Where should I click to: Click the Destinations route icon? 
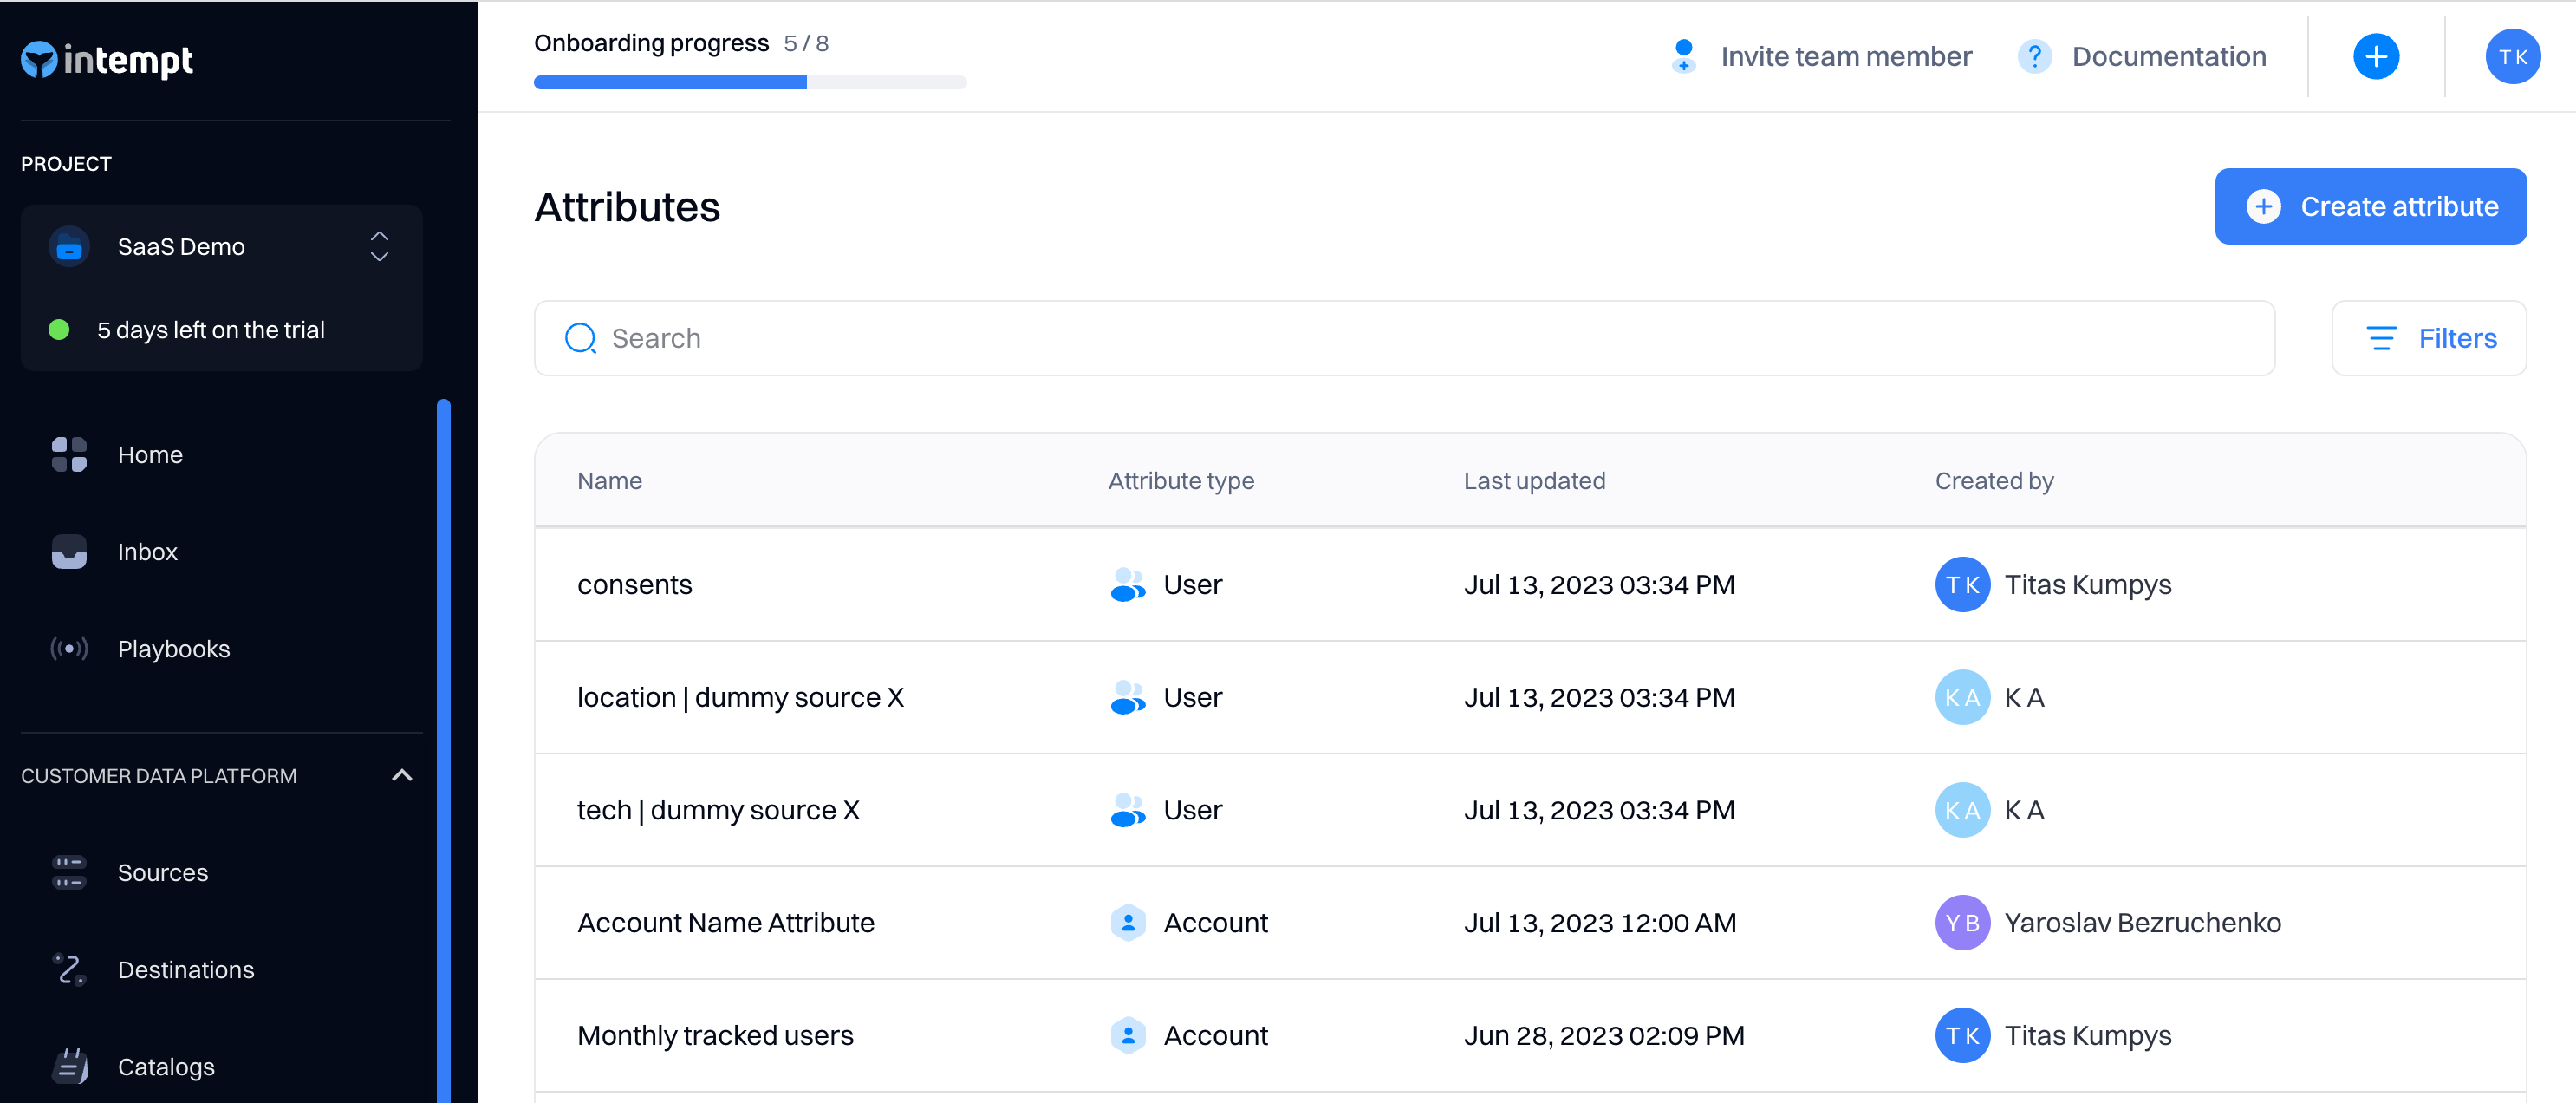pos(69,969)
